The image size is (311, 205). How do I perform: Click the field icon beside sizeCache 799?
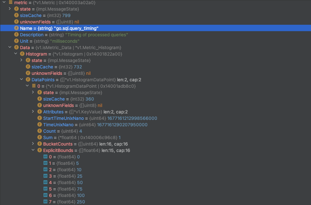click(x=16, y=15)
